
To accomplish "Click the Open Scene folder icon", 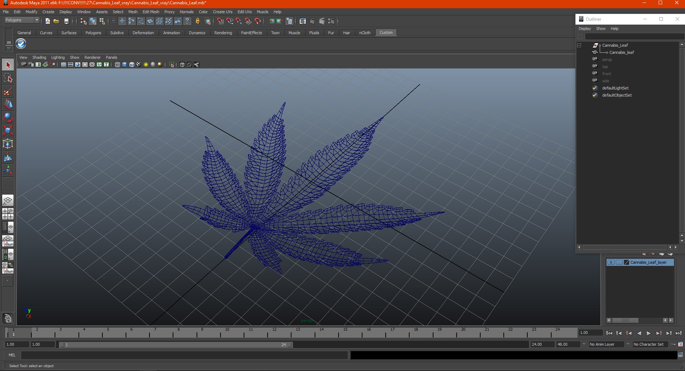I will pos(56,21).
